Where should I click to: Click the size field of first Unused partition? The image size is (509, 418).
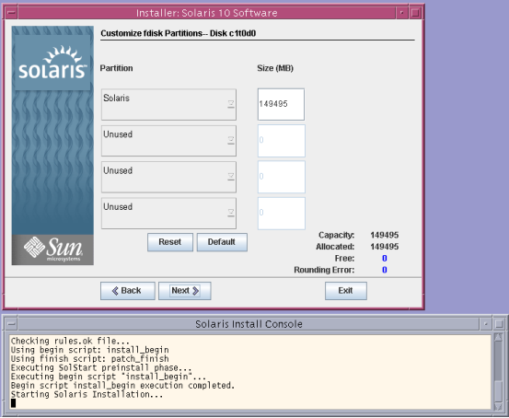coord(282,141)
